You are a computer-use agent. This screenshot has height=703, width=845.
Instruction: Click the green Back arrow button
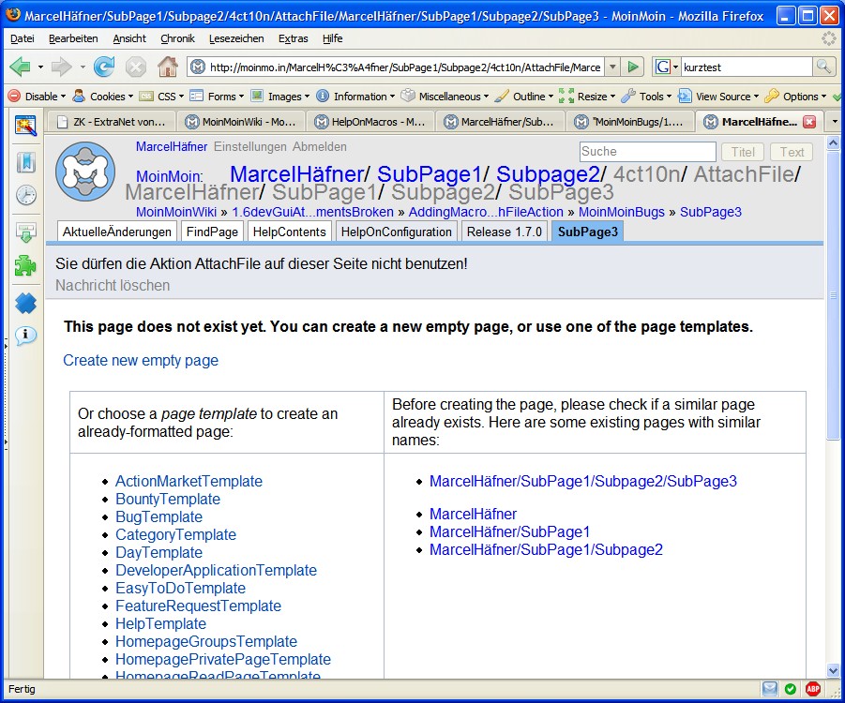(21, 67)
